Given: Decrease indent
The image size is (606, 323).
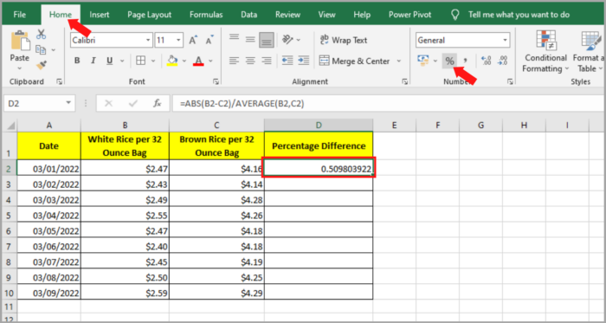Looking at the screenshot, I should [287, 61].
